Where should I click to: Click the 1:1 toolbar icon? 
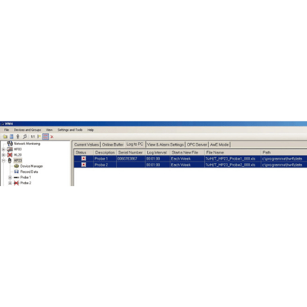(33, 136)
